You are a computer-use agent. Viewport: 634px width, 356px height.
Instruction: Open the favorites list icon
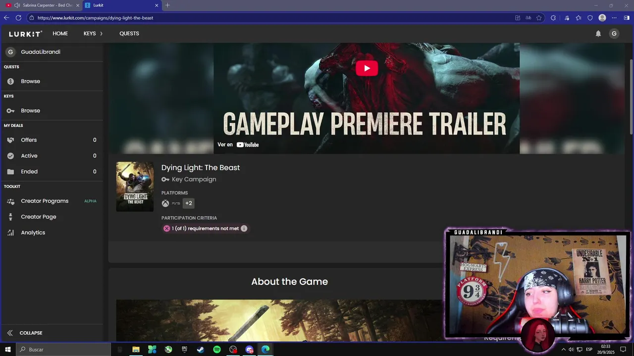coord(579,18)
